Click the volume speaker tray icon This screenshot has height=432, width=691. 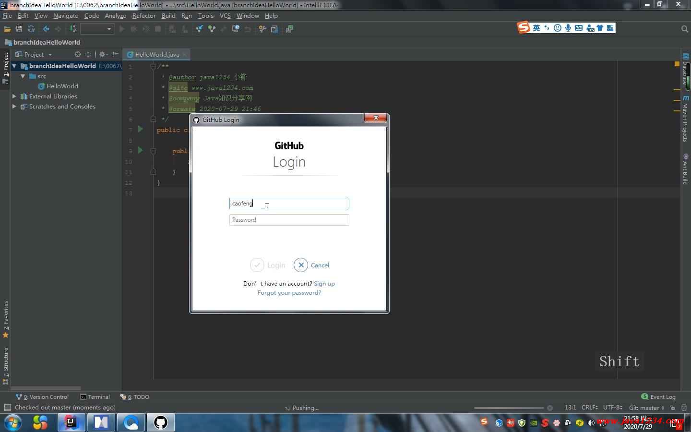click(591, 423)
